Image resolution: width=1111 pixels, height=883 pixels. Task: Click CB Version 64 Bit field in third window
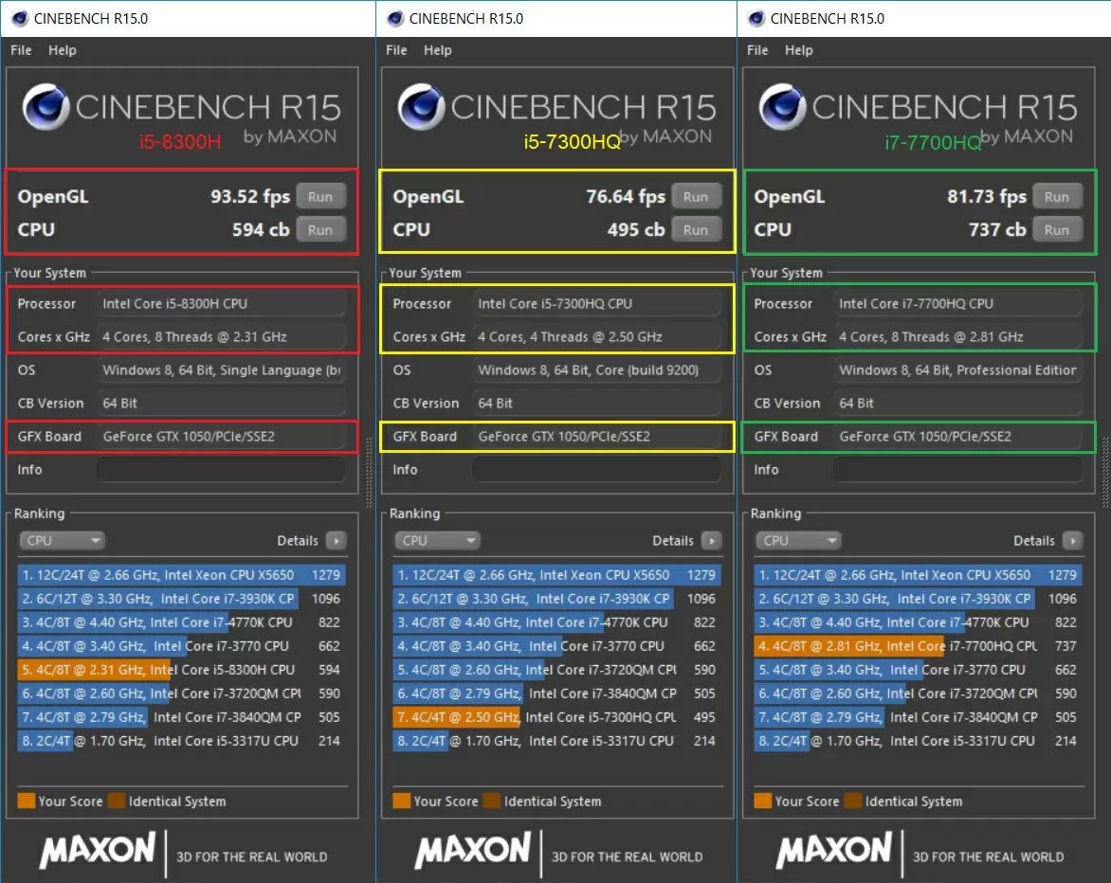[958, 404]
